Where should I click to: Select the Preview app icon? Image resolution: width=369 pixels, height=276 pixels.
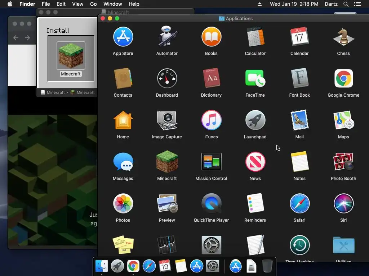[167, 203]
